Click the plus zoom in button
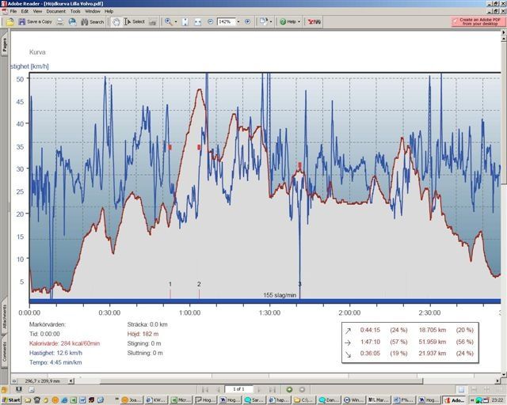 (248, 22)
